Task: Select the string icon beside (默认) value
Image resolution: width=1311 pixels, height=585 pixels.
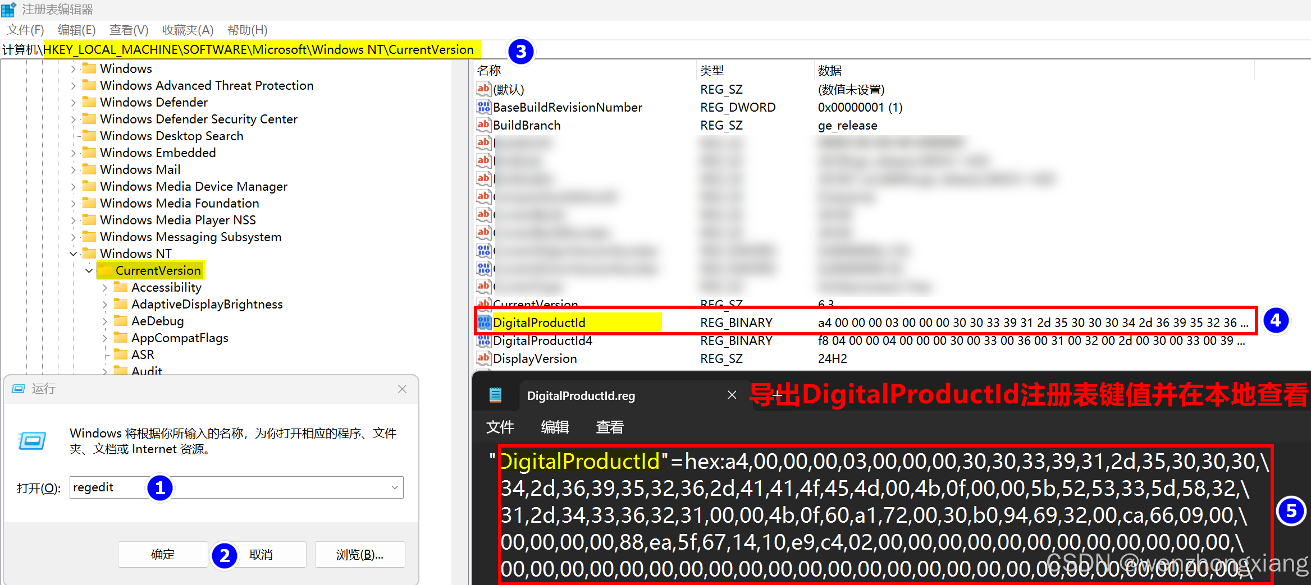Action: [483, 89]
